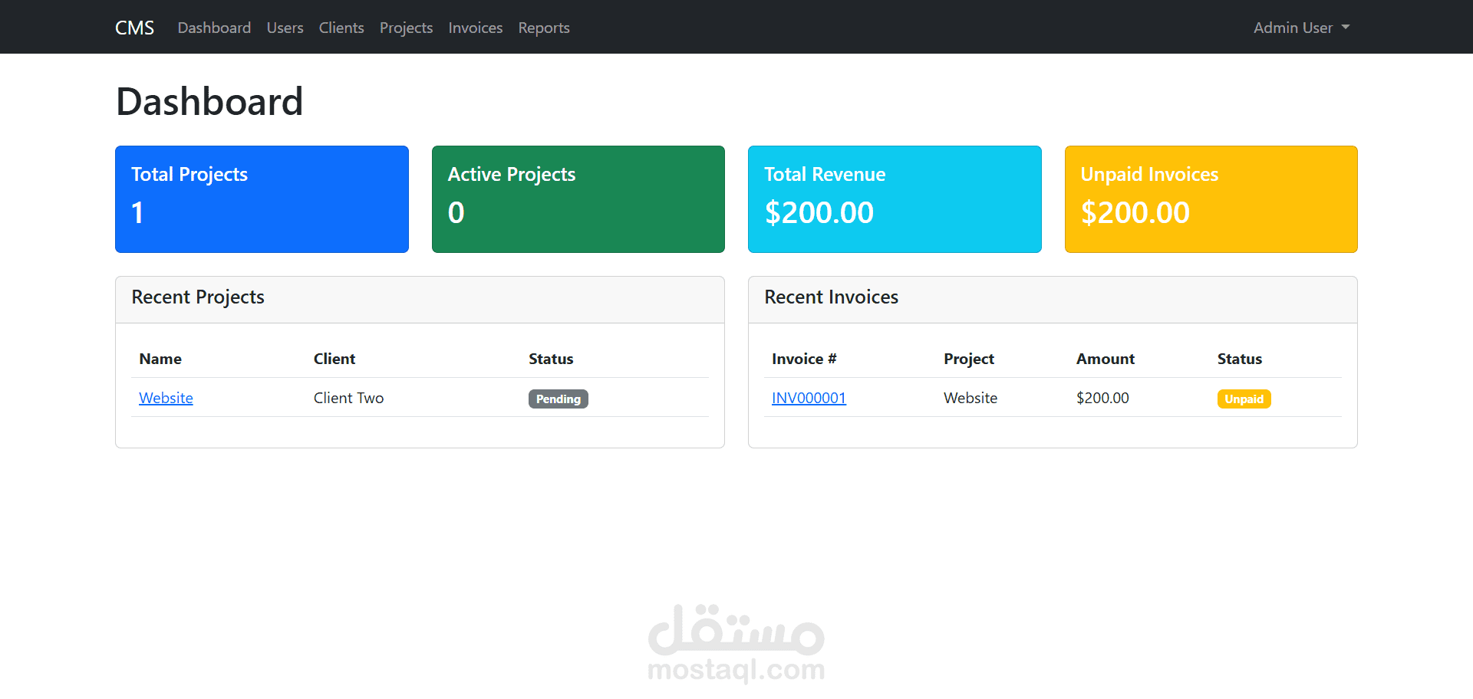Open the Invoices page

click(475, 28)
